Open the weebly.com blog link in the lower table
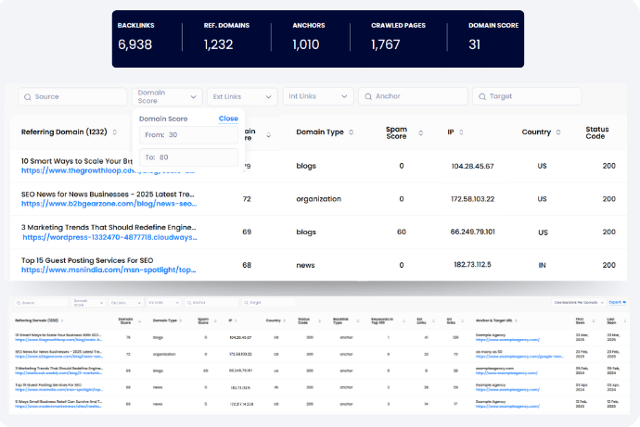The width and height of the screenshot is (640, 427). 58,372
